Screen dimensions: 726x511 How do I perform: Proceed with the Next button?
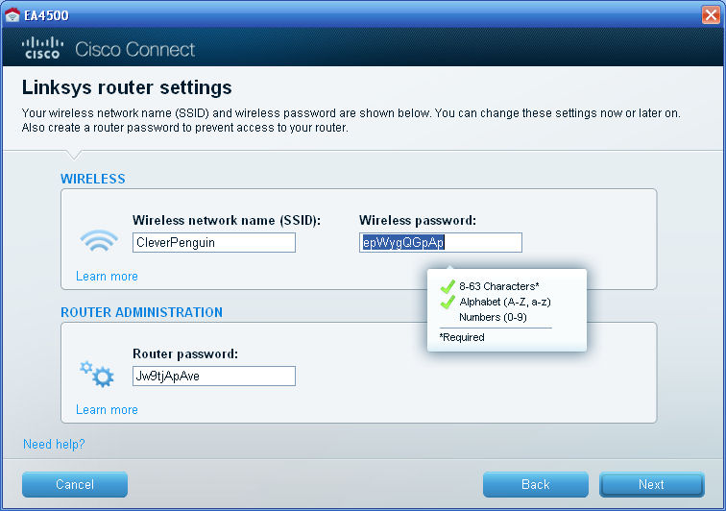[x=652, y=484]
